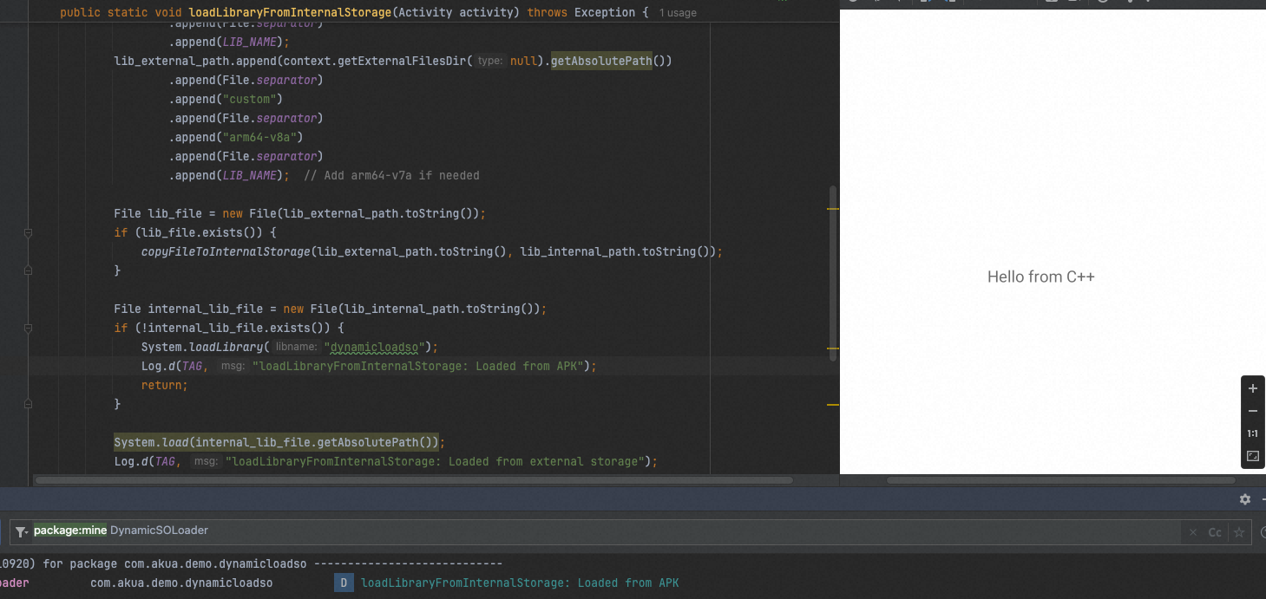The height and width of the screenshot is (599, 1266).
Task: Click the type: inlay hint before null
Action: coord(490,61)
